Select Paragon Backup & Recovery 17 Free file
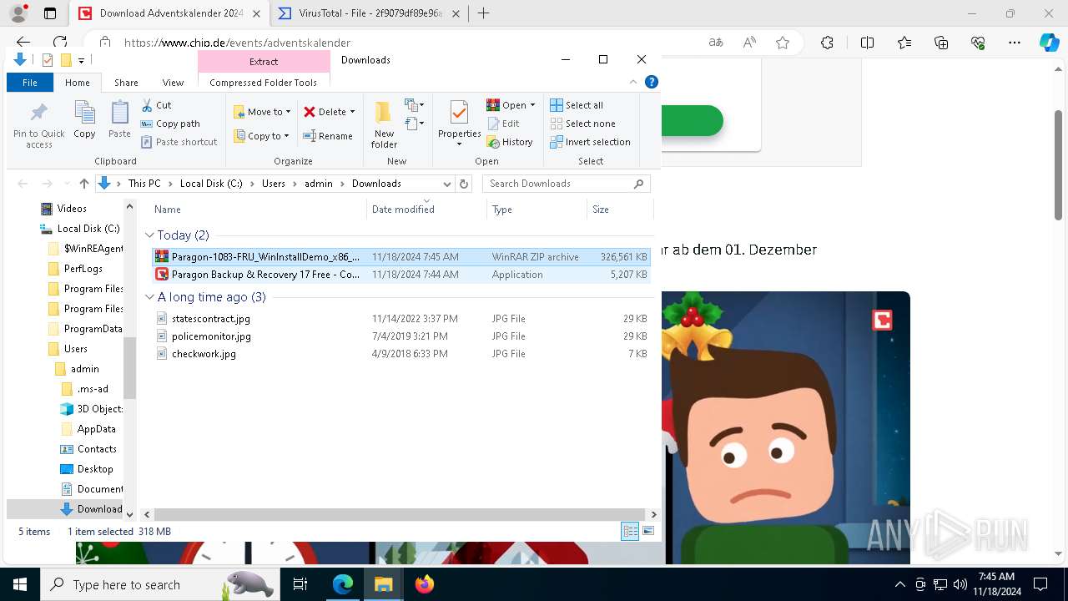Viewport: 1068px width, 601px height. [x=401, y=275]
